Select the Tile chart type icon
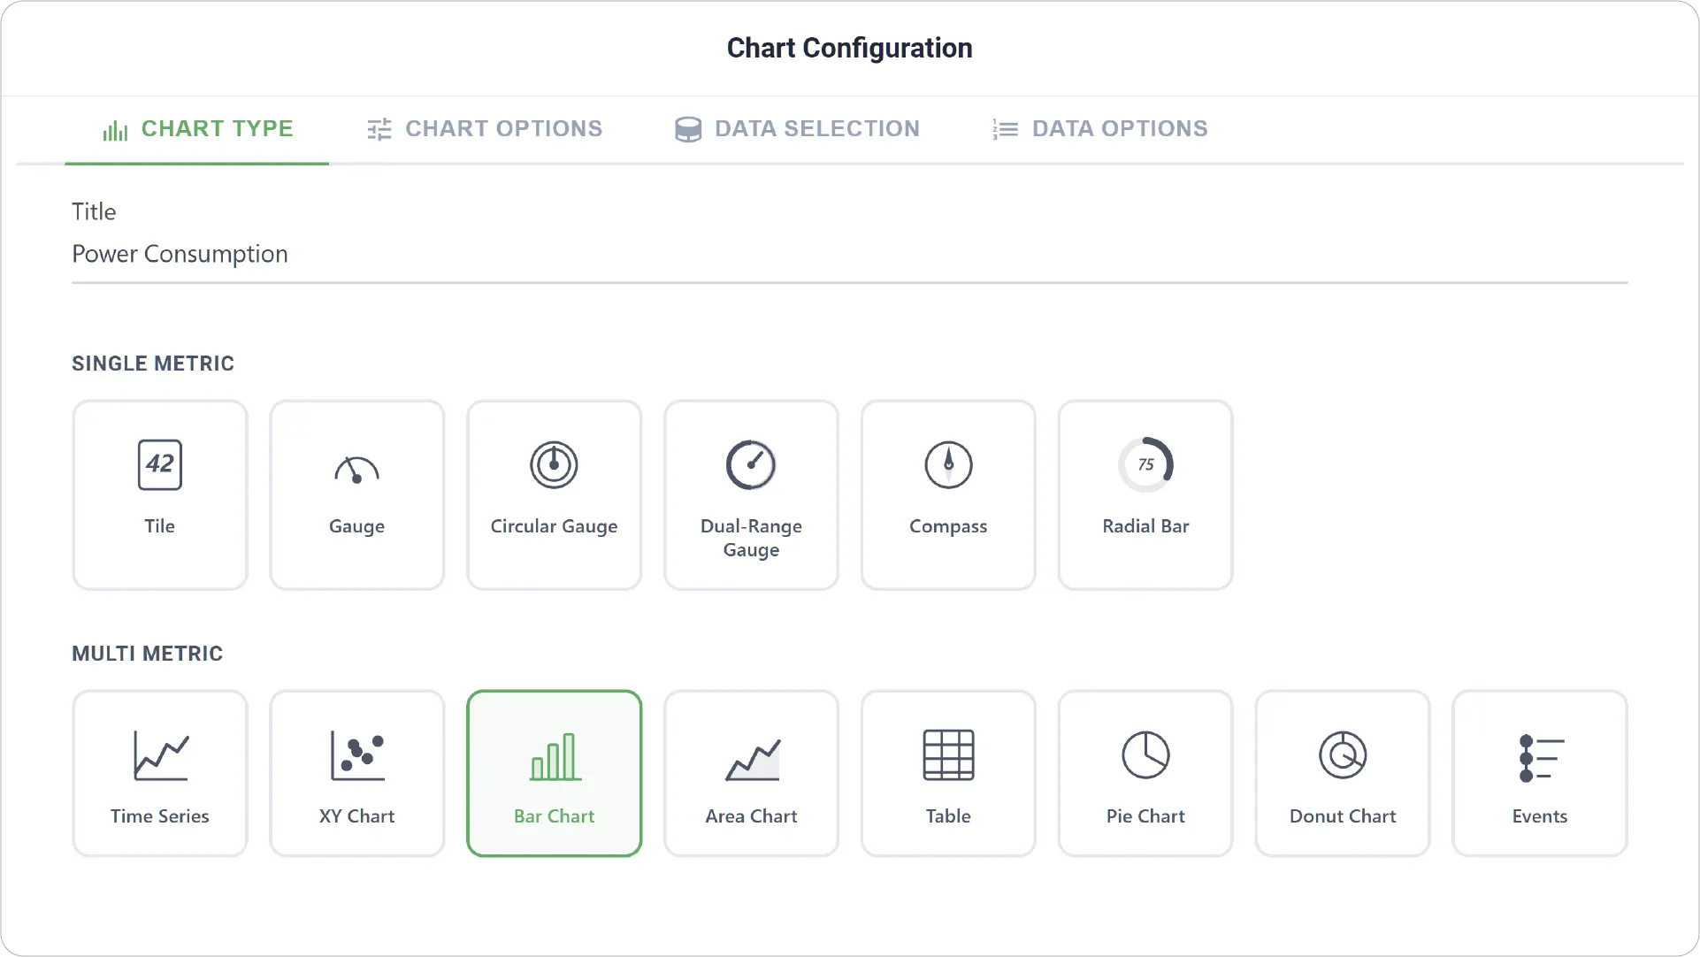This screenshot has height=957, width=1700. pos(160,464)
